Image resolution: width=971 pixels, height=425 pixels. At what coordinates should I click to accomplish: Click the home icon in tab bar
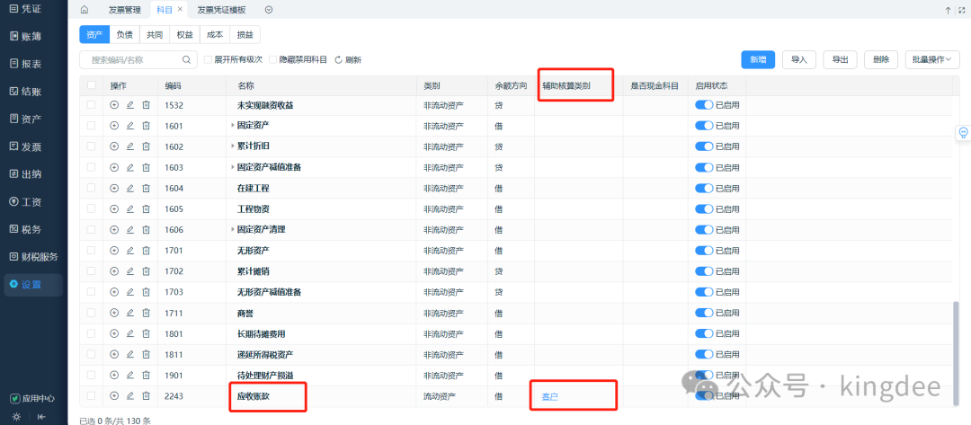(85, 10)
